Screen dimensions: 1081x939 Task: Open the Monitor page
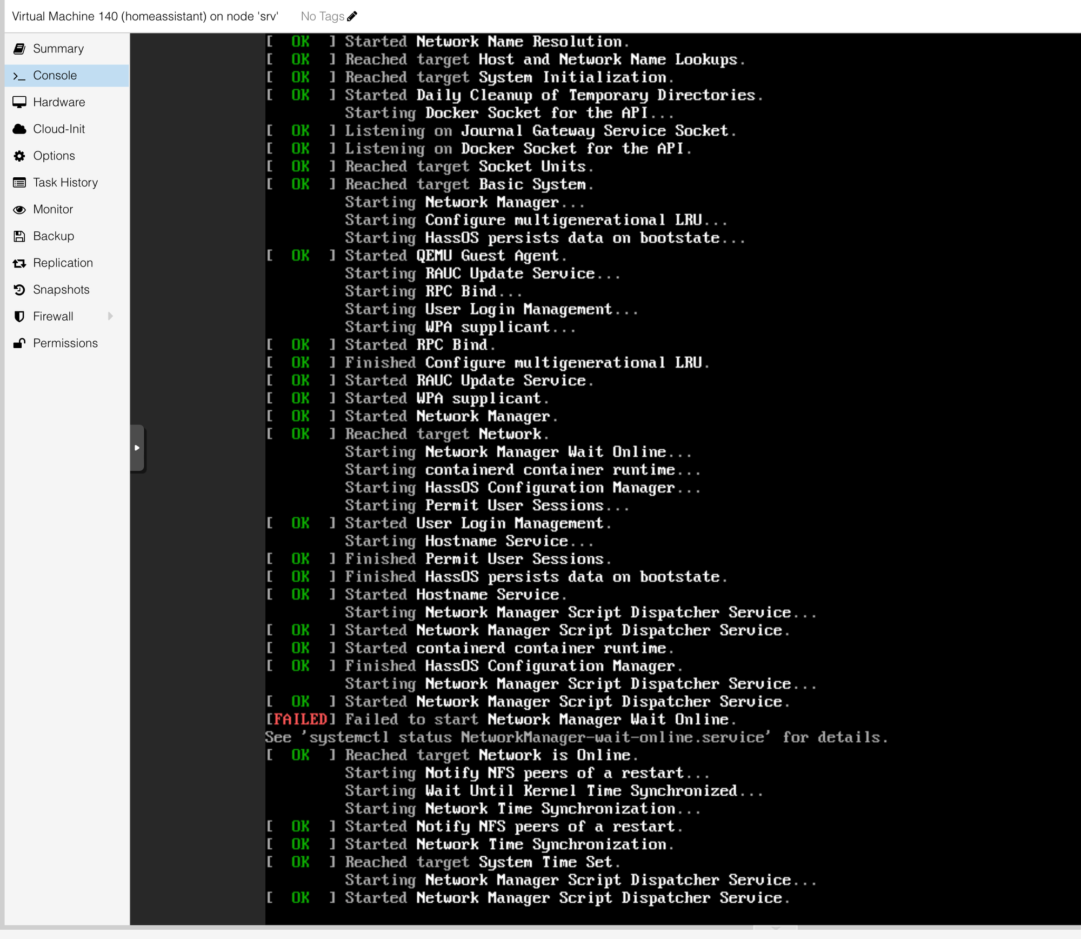[x=67, y=209]
